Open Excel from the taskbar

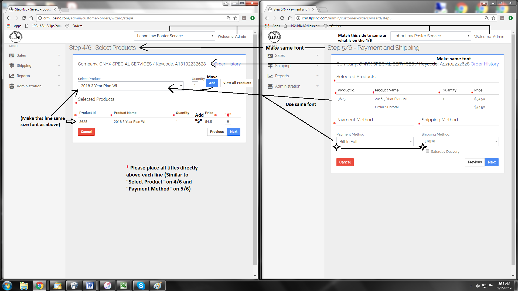tap(124, 286)
